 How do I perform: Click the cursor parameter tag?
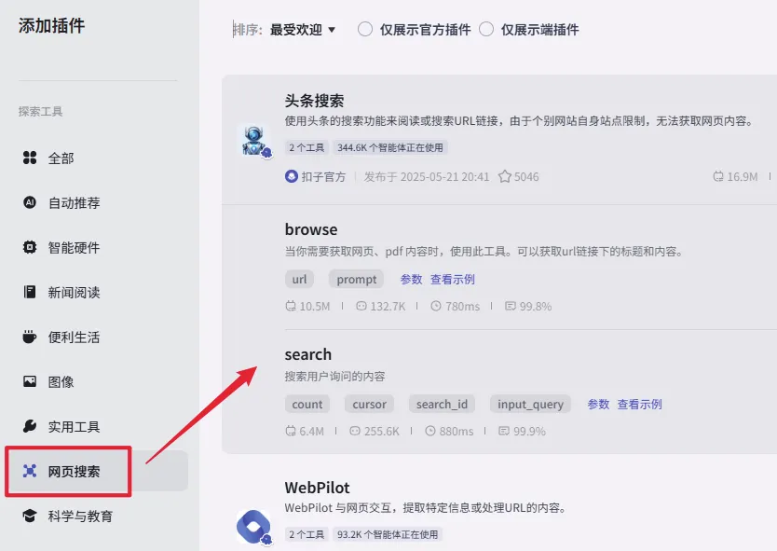click(x=369, y=405)
